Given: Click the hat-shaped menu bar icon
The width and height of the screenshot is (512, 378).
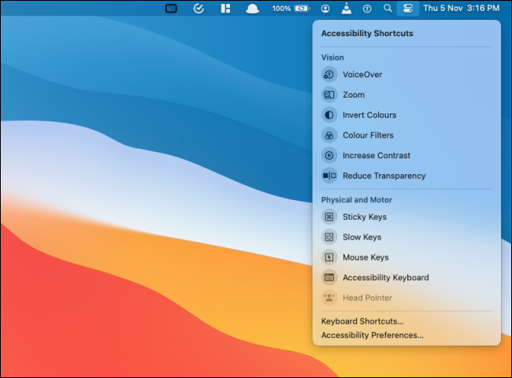Looking at the screenshot, I should coord(252,9).
